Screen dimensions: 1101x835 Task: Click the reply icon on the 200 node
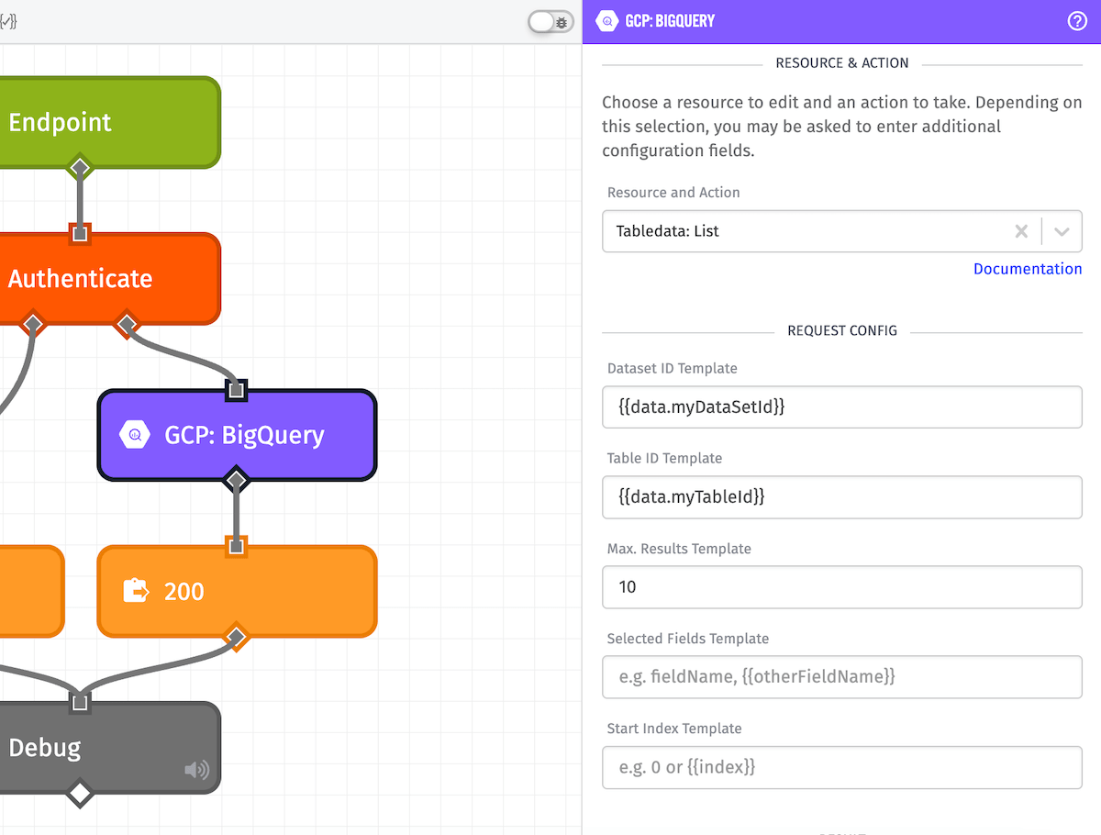point(136,591)
